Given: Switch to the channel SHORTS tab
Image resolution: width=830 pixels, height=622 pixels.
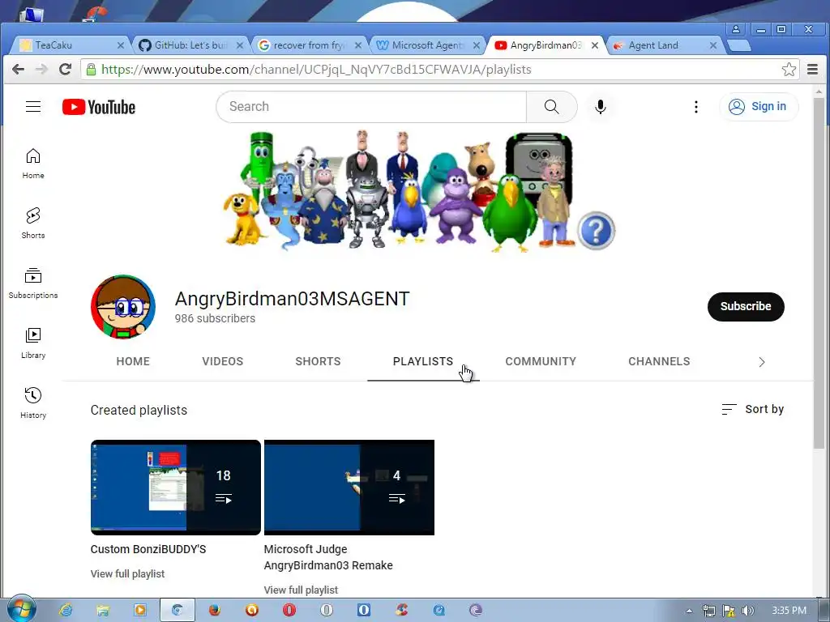Looking at the screenshot, I should point(318,361).
